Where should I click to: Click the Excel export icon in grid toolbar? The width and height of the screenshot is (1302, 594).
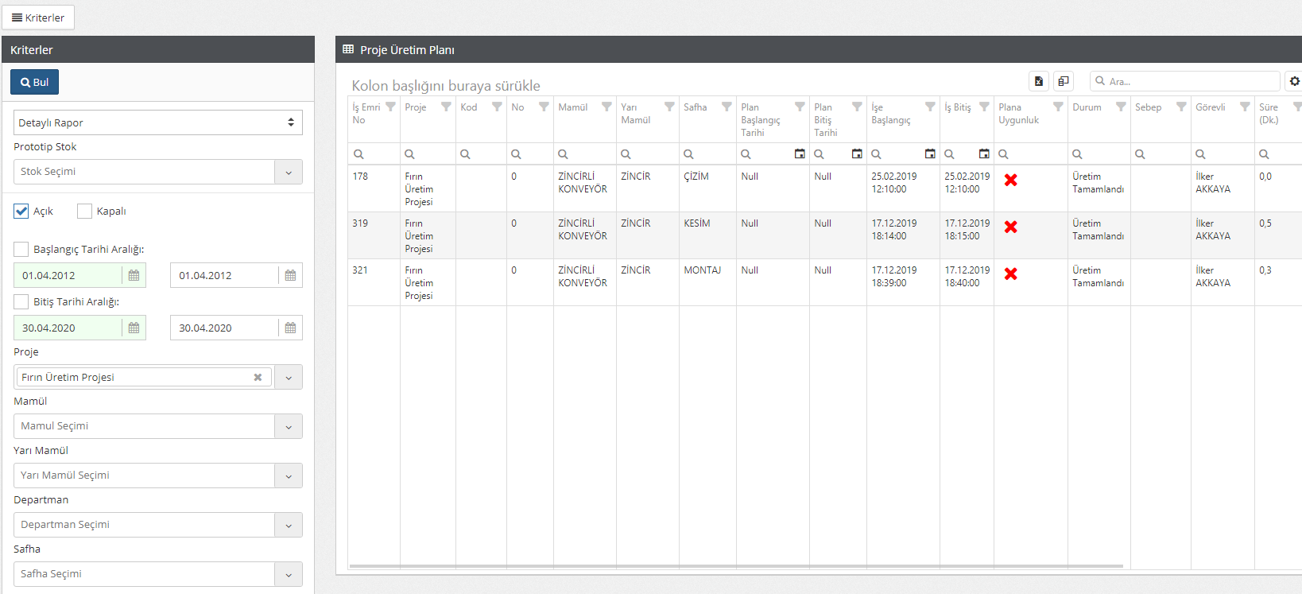pyautogui.click(x=1038, y=81)
